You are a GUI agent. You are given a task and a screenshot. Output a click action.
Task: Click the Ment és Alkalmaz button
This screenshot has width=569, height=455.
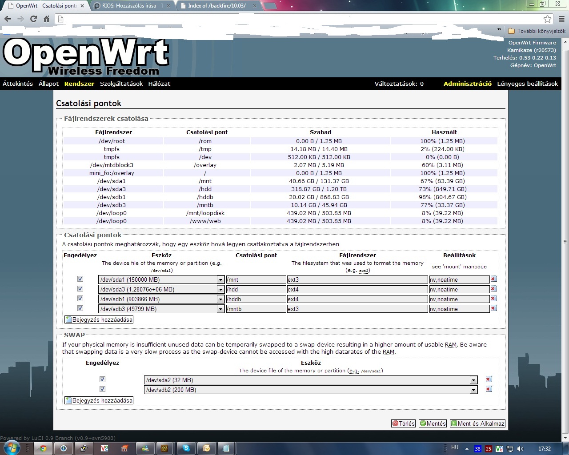click(x=477, y=423)
